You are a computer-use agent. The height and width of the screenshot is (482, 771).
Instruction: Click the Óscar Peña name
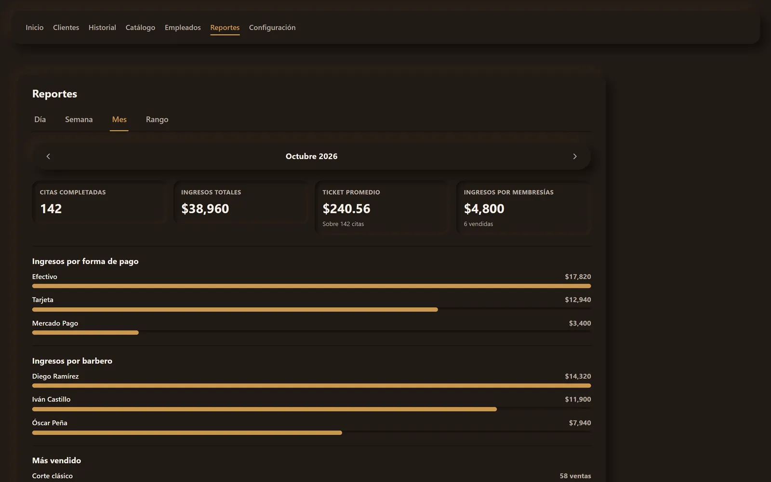click(50, 423)
